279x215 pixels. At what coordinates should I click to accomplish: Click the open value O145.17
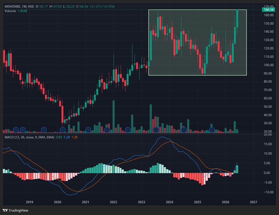[42, 6]
